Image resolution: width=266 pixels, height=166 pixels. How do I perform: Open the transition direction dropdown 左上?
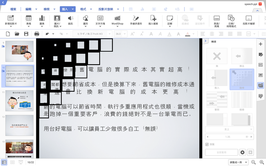tap(229, 129)
